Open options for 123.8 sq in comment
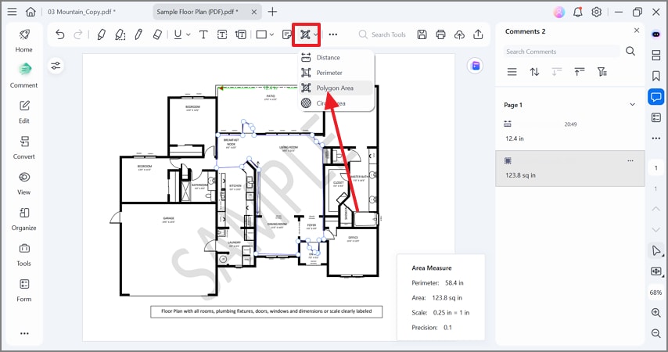The height and width of the screenshot is (352, 668). (630, 160)
